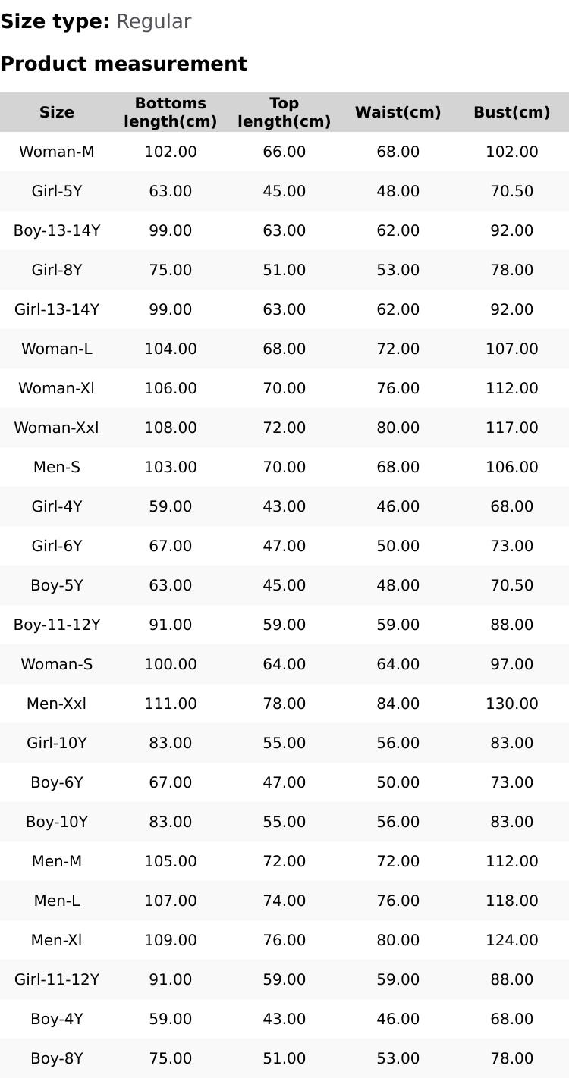
Task: Click the Size column header
Action: coord(57,112)
